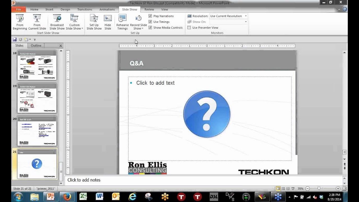Go to previous slide using the double up arrow
Viewport: 359px width, 202px height.
click(x=344, y=164)
